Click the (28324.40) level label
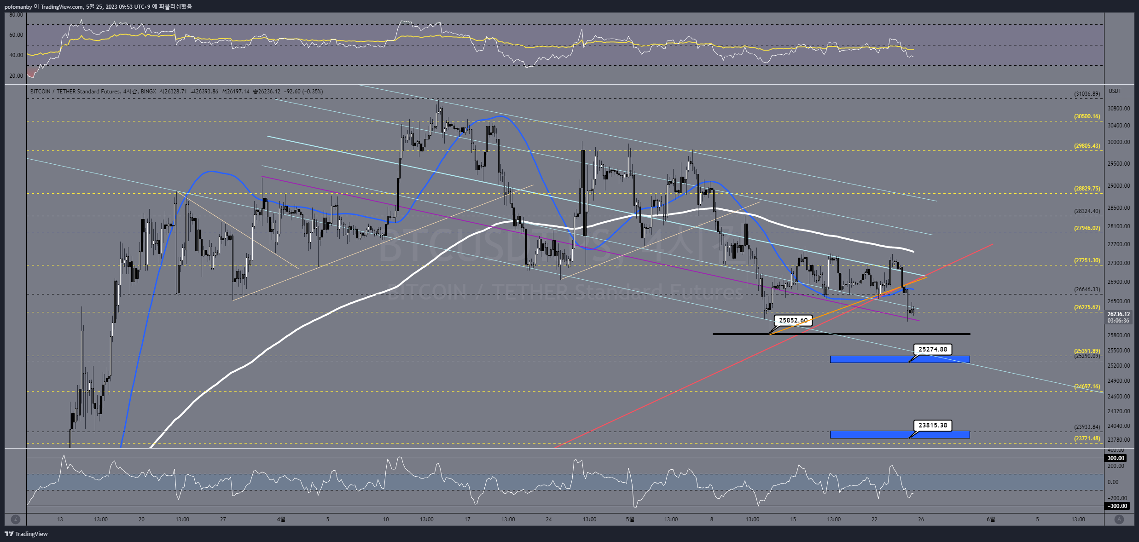The image size is (1139, 542). [1087, 211]
